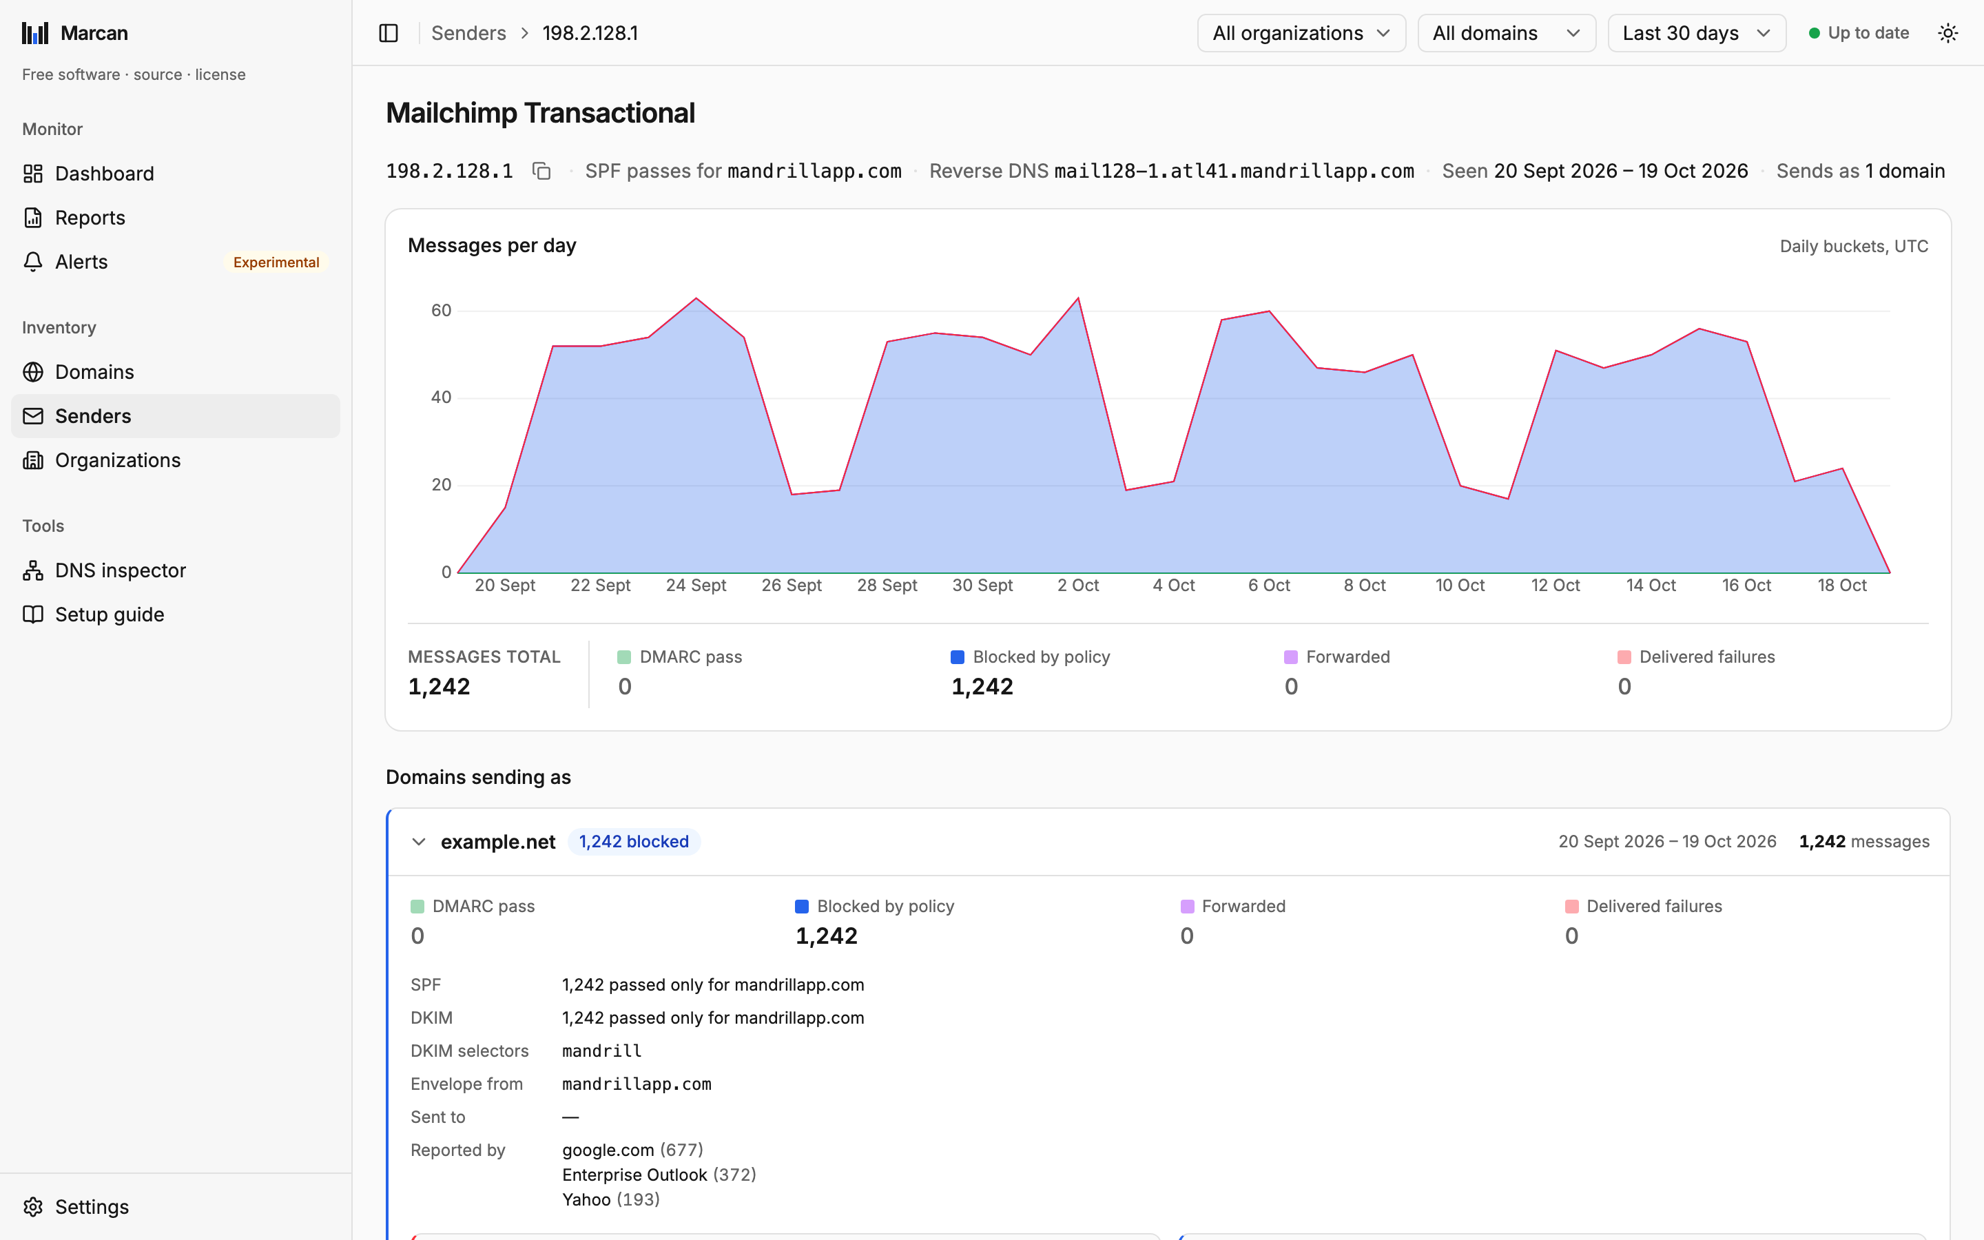Click the 1,242 blocked badge

[x=634, y=841]
